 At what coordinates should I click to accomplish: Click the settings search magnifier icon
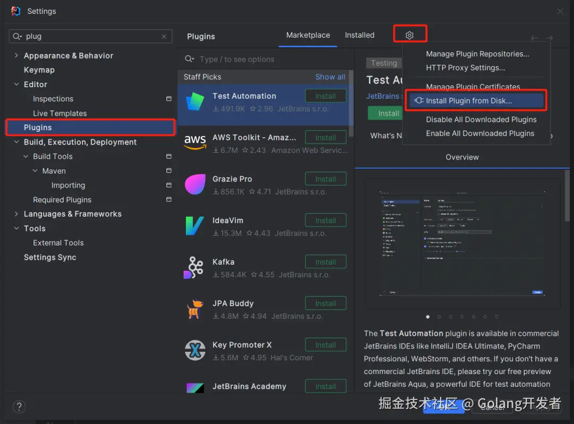click(17, 36)
